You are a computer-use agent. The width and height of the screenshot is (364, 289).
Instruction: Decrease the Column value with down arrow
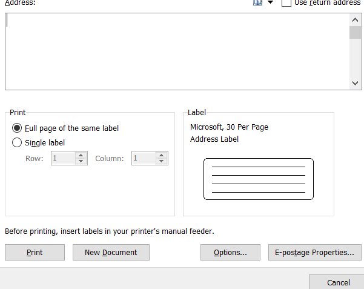click(x=161, y=162)
